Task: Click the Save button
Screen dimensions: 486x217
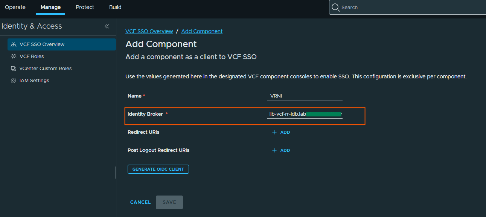Action: click(169, 202)
